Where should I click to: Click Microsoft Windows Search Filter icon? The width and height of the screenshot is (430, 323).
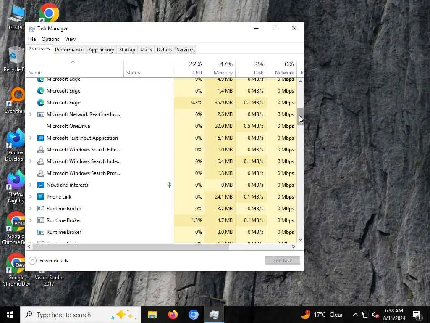[x=41, y=150]
